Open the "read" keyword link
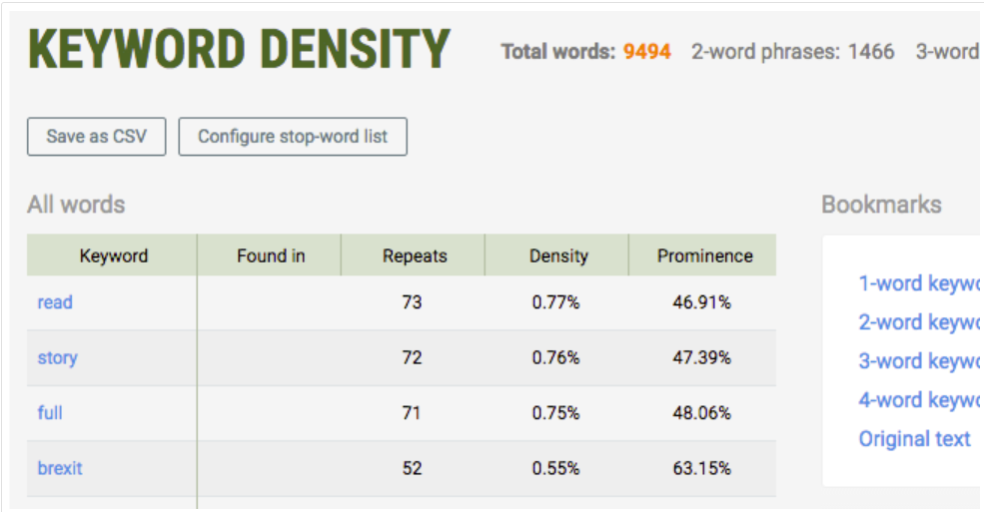Image resolution: width=984 pixels, height=512 pixels. click(x=55, y=302)
